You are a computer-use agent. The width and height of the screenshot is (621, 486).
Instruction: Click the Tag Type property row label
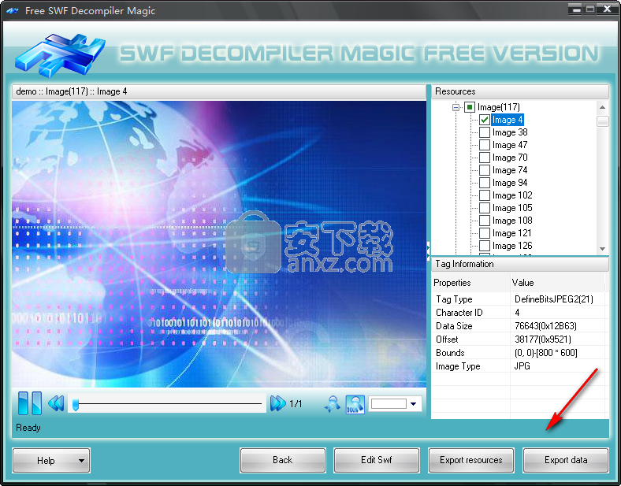point(454,299)
